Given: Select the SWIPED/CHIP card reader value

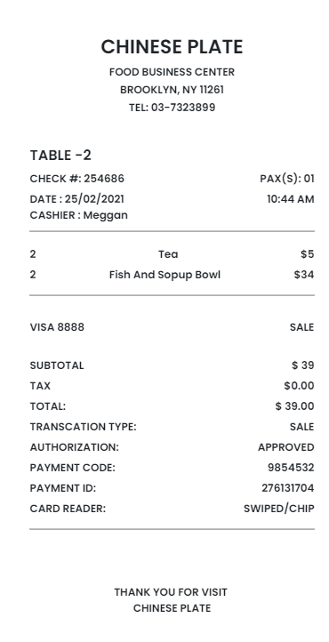Looking at the screenshot, I should (279, 509).
